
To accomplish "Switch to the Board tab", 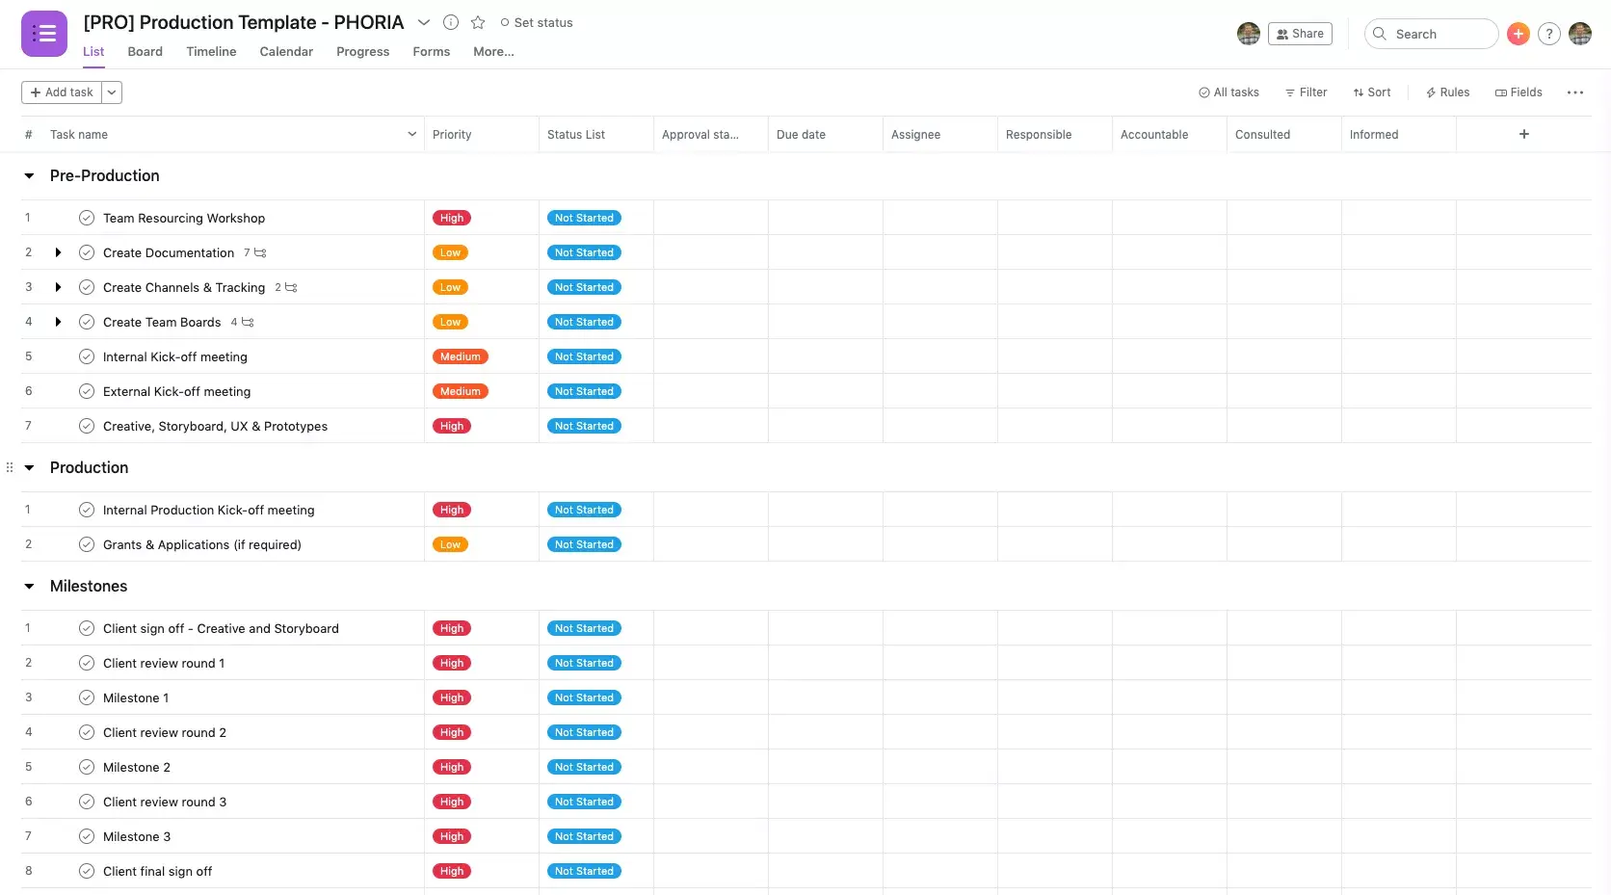I will point(145,52).
